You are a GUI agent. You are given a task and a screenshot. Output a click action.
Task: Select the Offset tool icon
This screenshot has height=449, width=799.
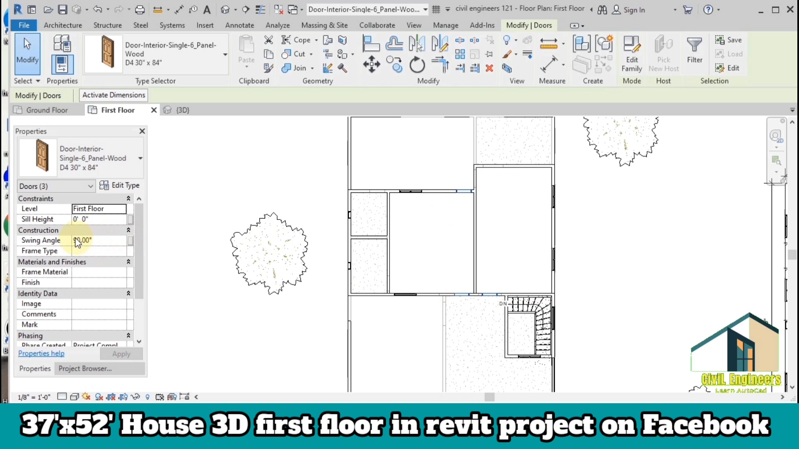click(x=394, y=43)
